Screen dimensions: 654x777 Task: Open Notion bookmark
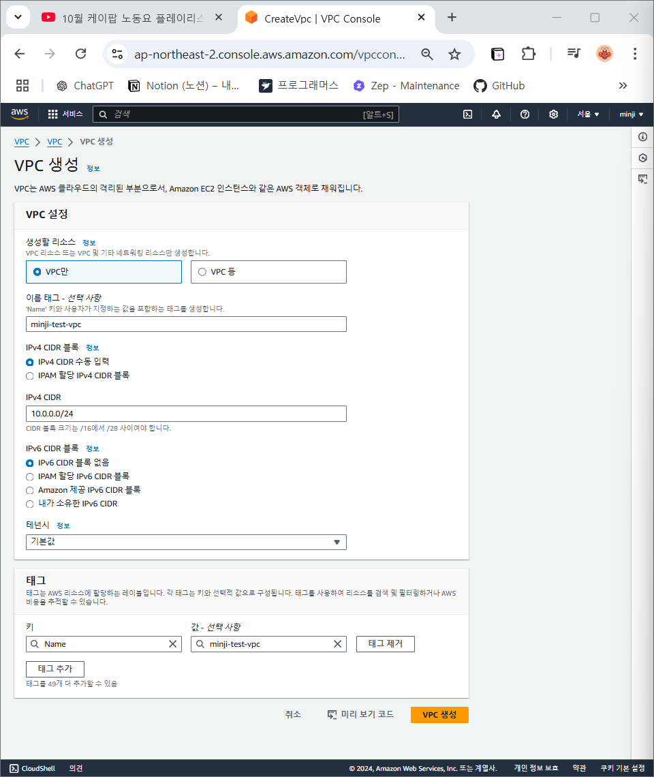(183, 86)
